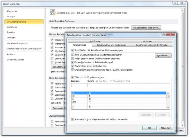Open the Sicherheitscenter category
The width and height of the screenshot is (189, 137).
tap(15, 60)
